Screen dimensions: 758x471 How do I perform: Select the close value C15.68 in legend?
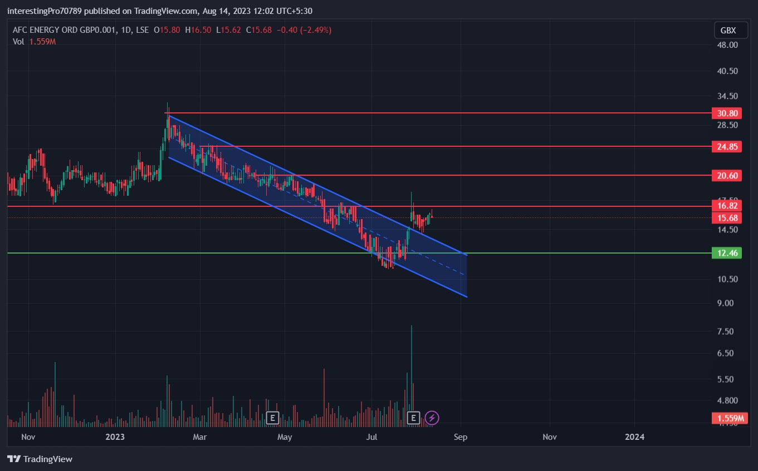tap(259, 30)
